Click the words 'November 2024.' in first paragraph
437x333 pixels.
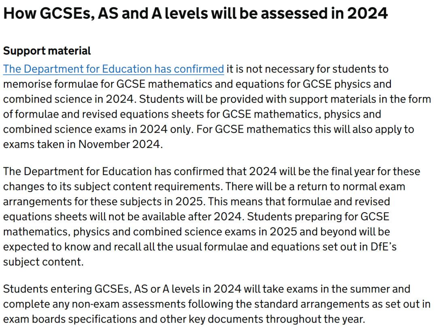coord(121,144)
